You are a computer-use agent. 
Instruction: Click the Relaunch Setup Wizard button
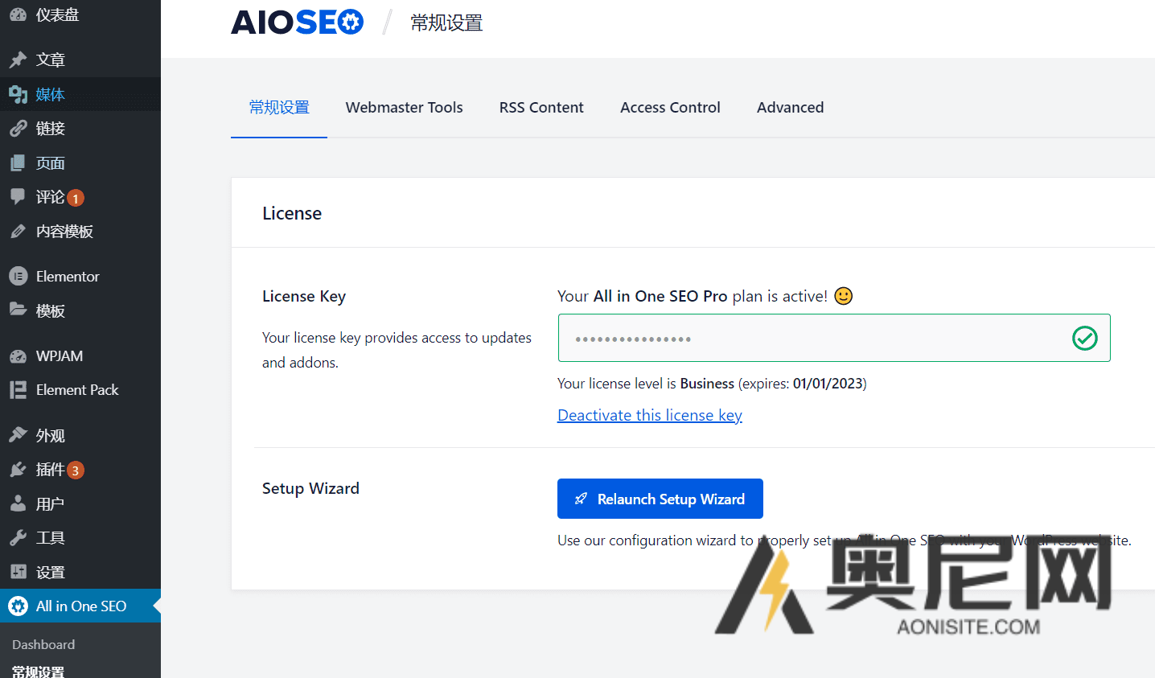click(660, 499)
